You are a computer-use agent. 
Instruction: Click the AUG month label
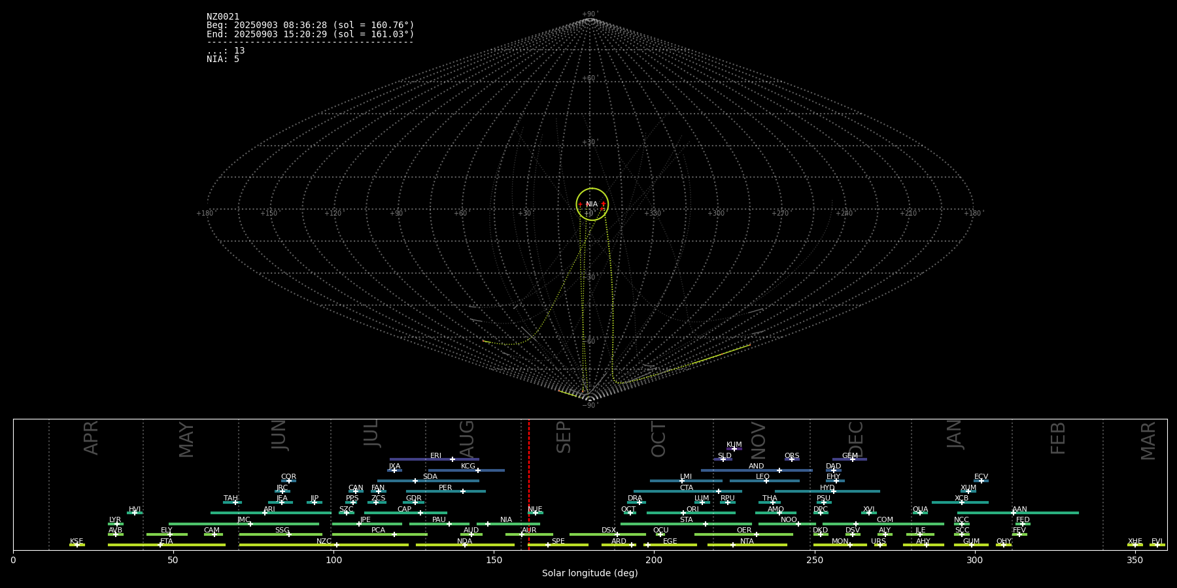click(466, 438)
